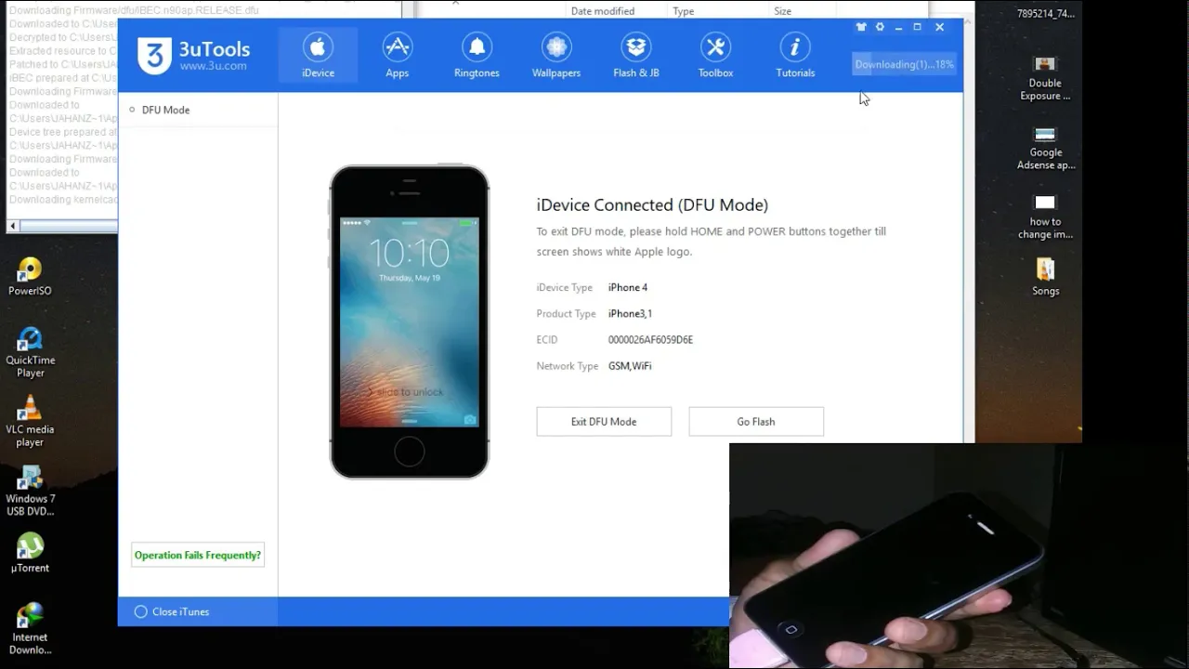This screenshot has height=669, width=1189.
Task: Maximize the 3uTools window
Action: (918, 27)
